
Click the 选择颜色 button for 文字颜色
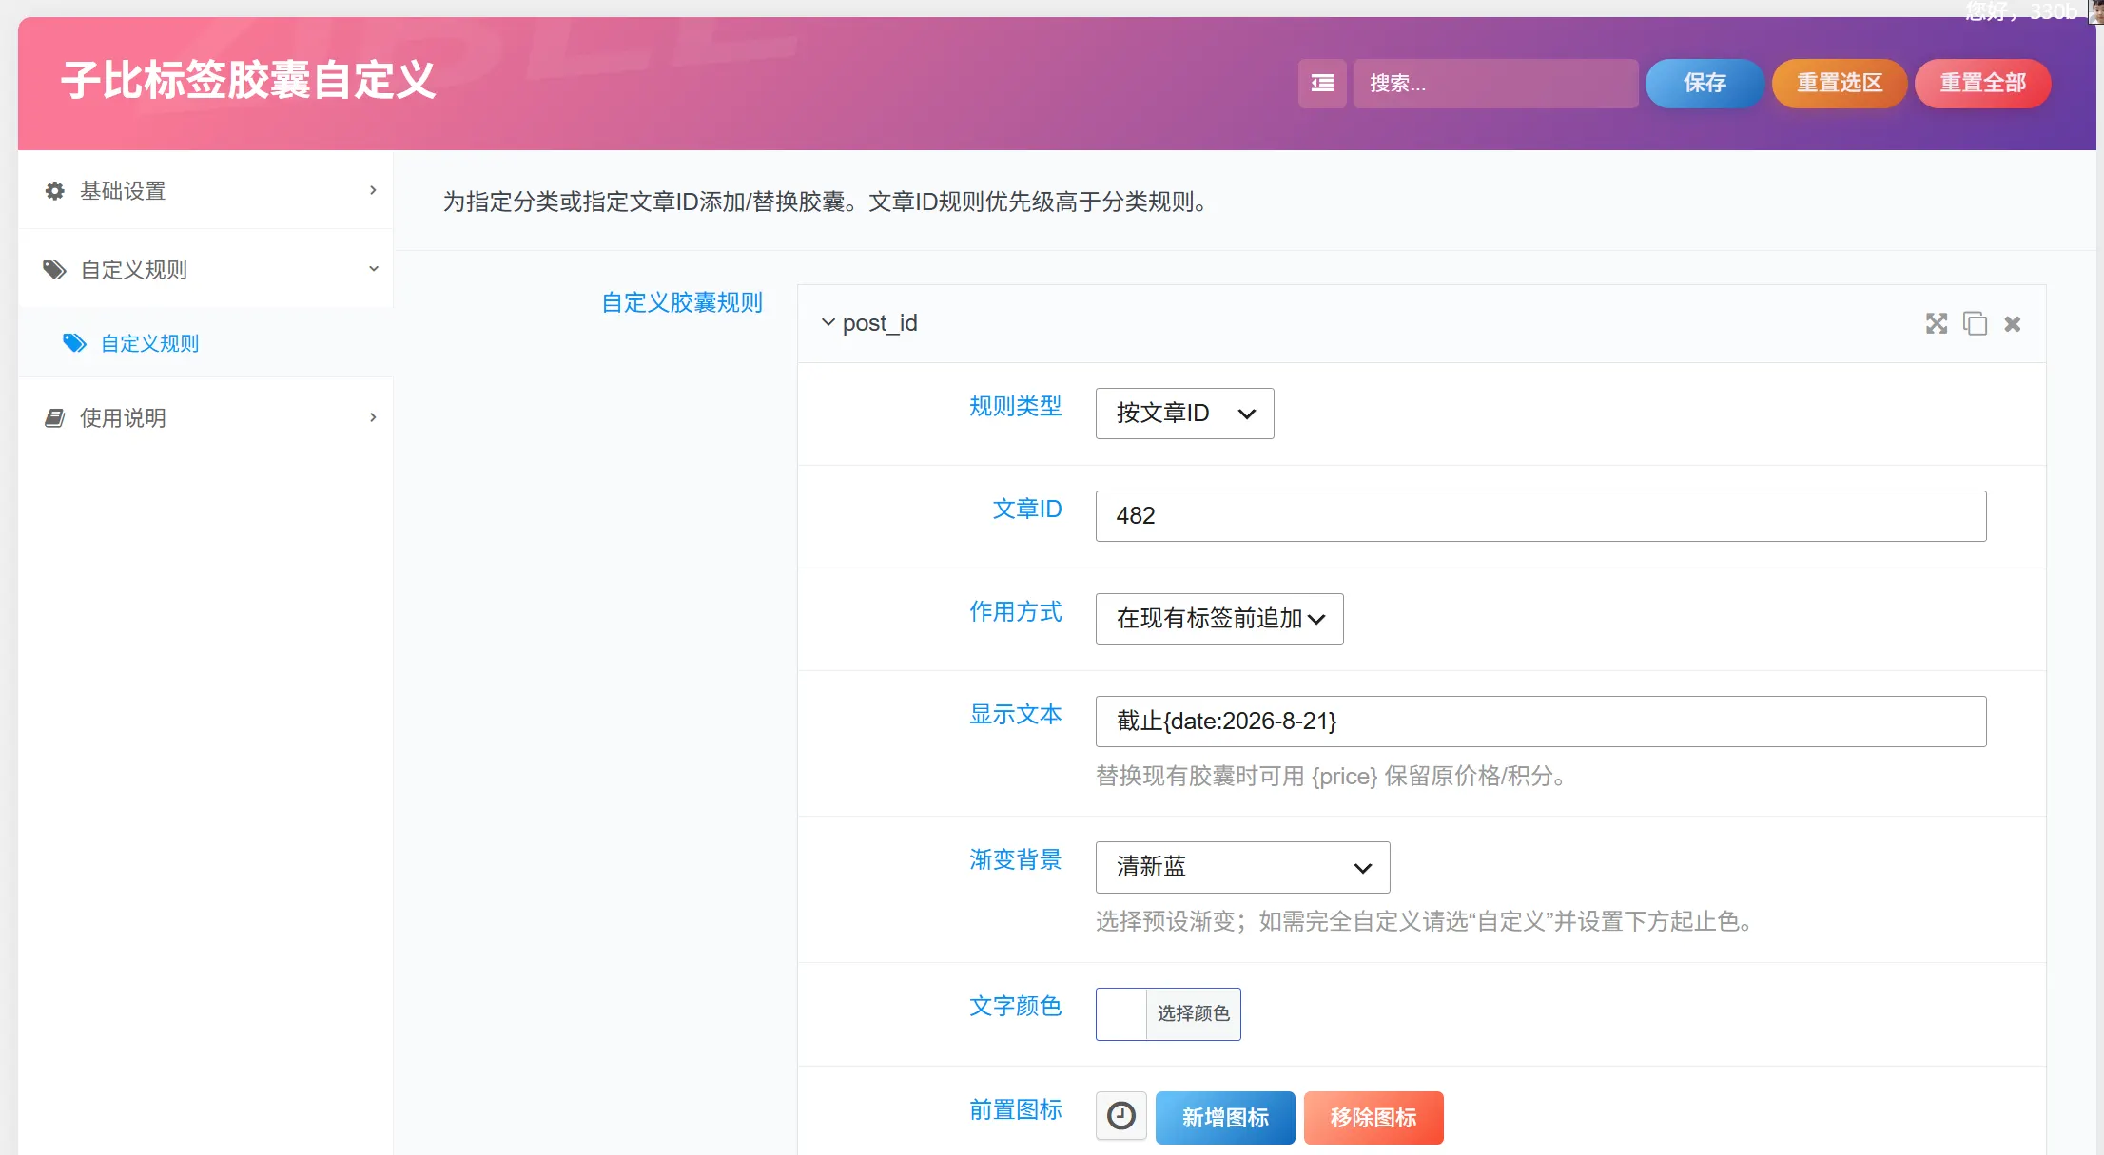[x=1194, y=1014]
